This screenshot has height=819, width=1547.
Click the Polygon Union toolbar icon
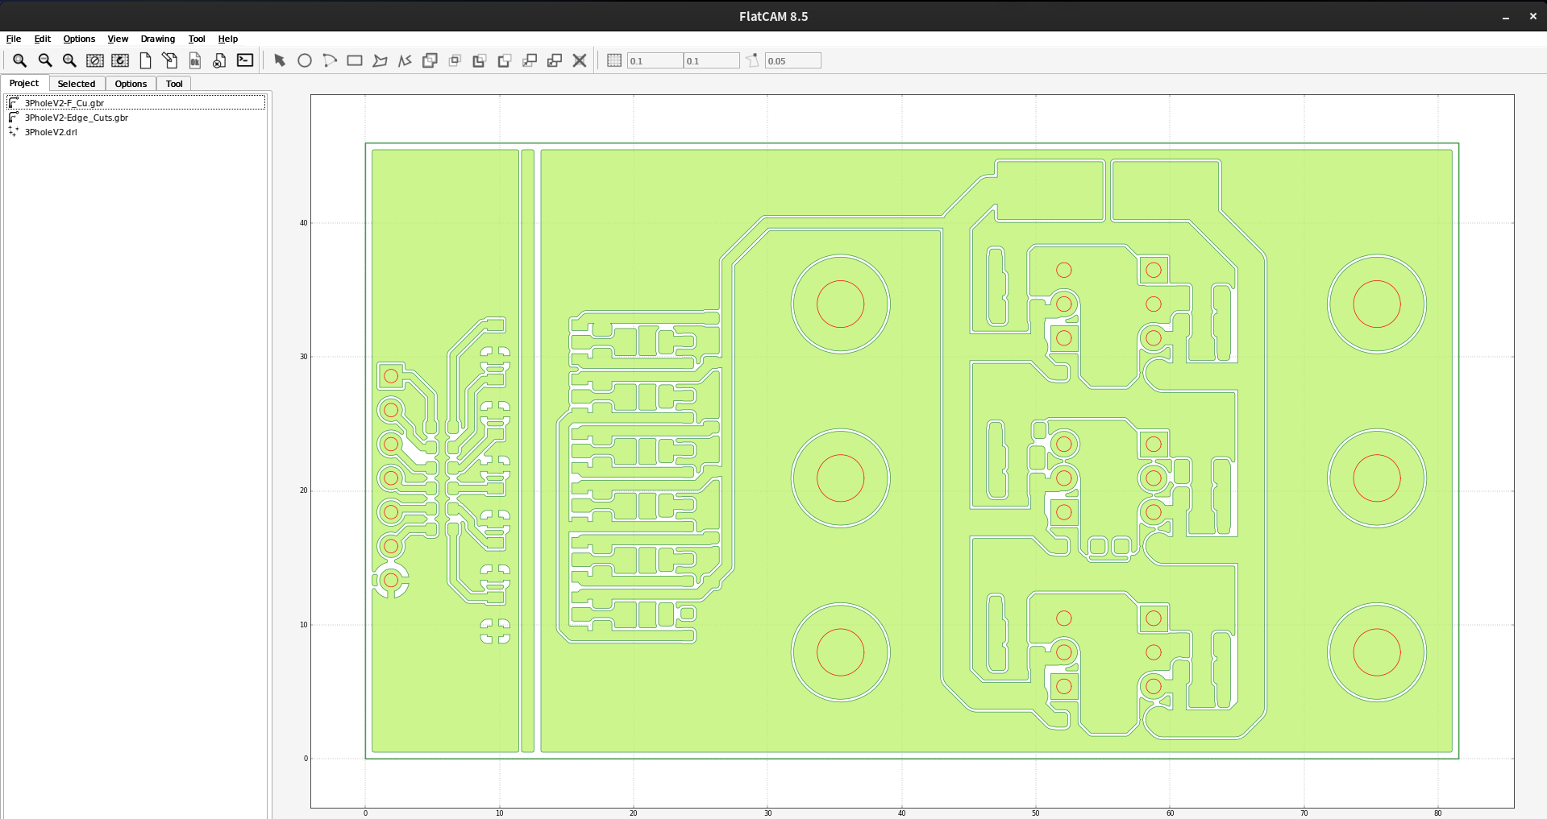tap(430, 60)
